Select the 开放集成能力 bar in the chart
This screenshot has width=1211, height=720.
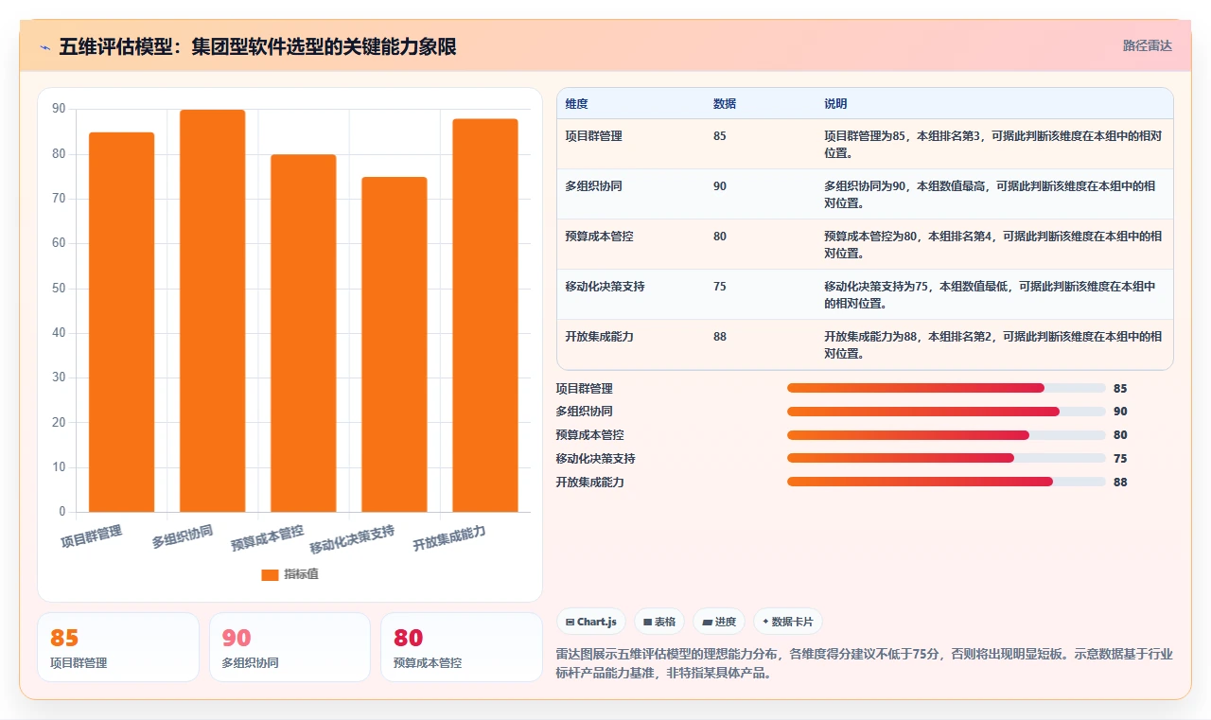coord(484,315)
